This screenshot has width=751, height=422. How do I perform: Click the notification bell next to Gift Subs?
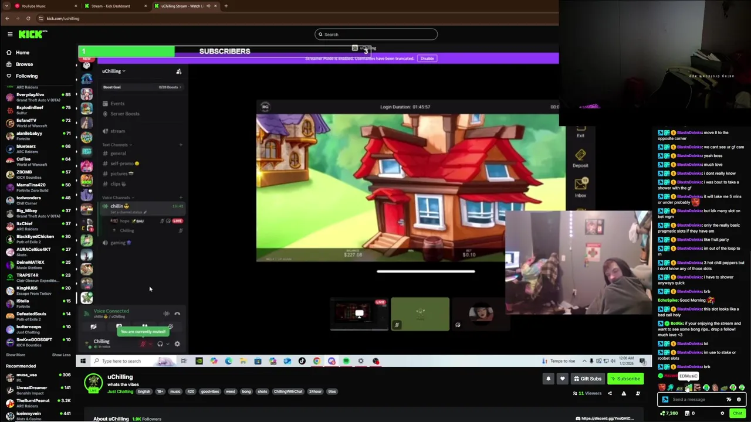point(548,379)
